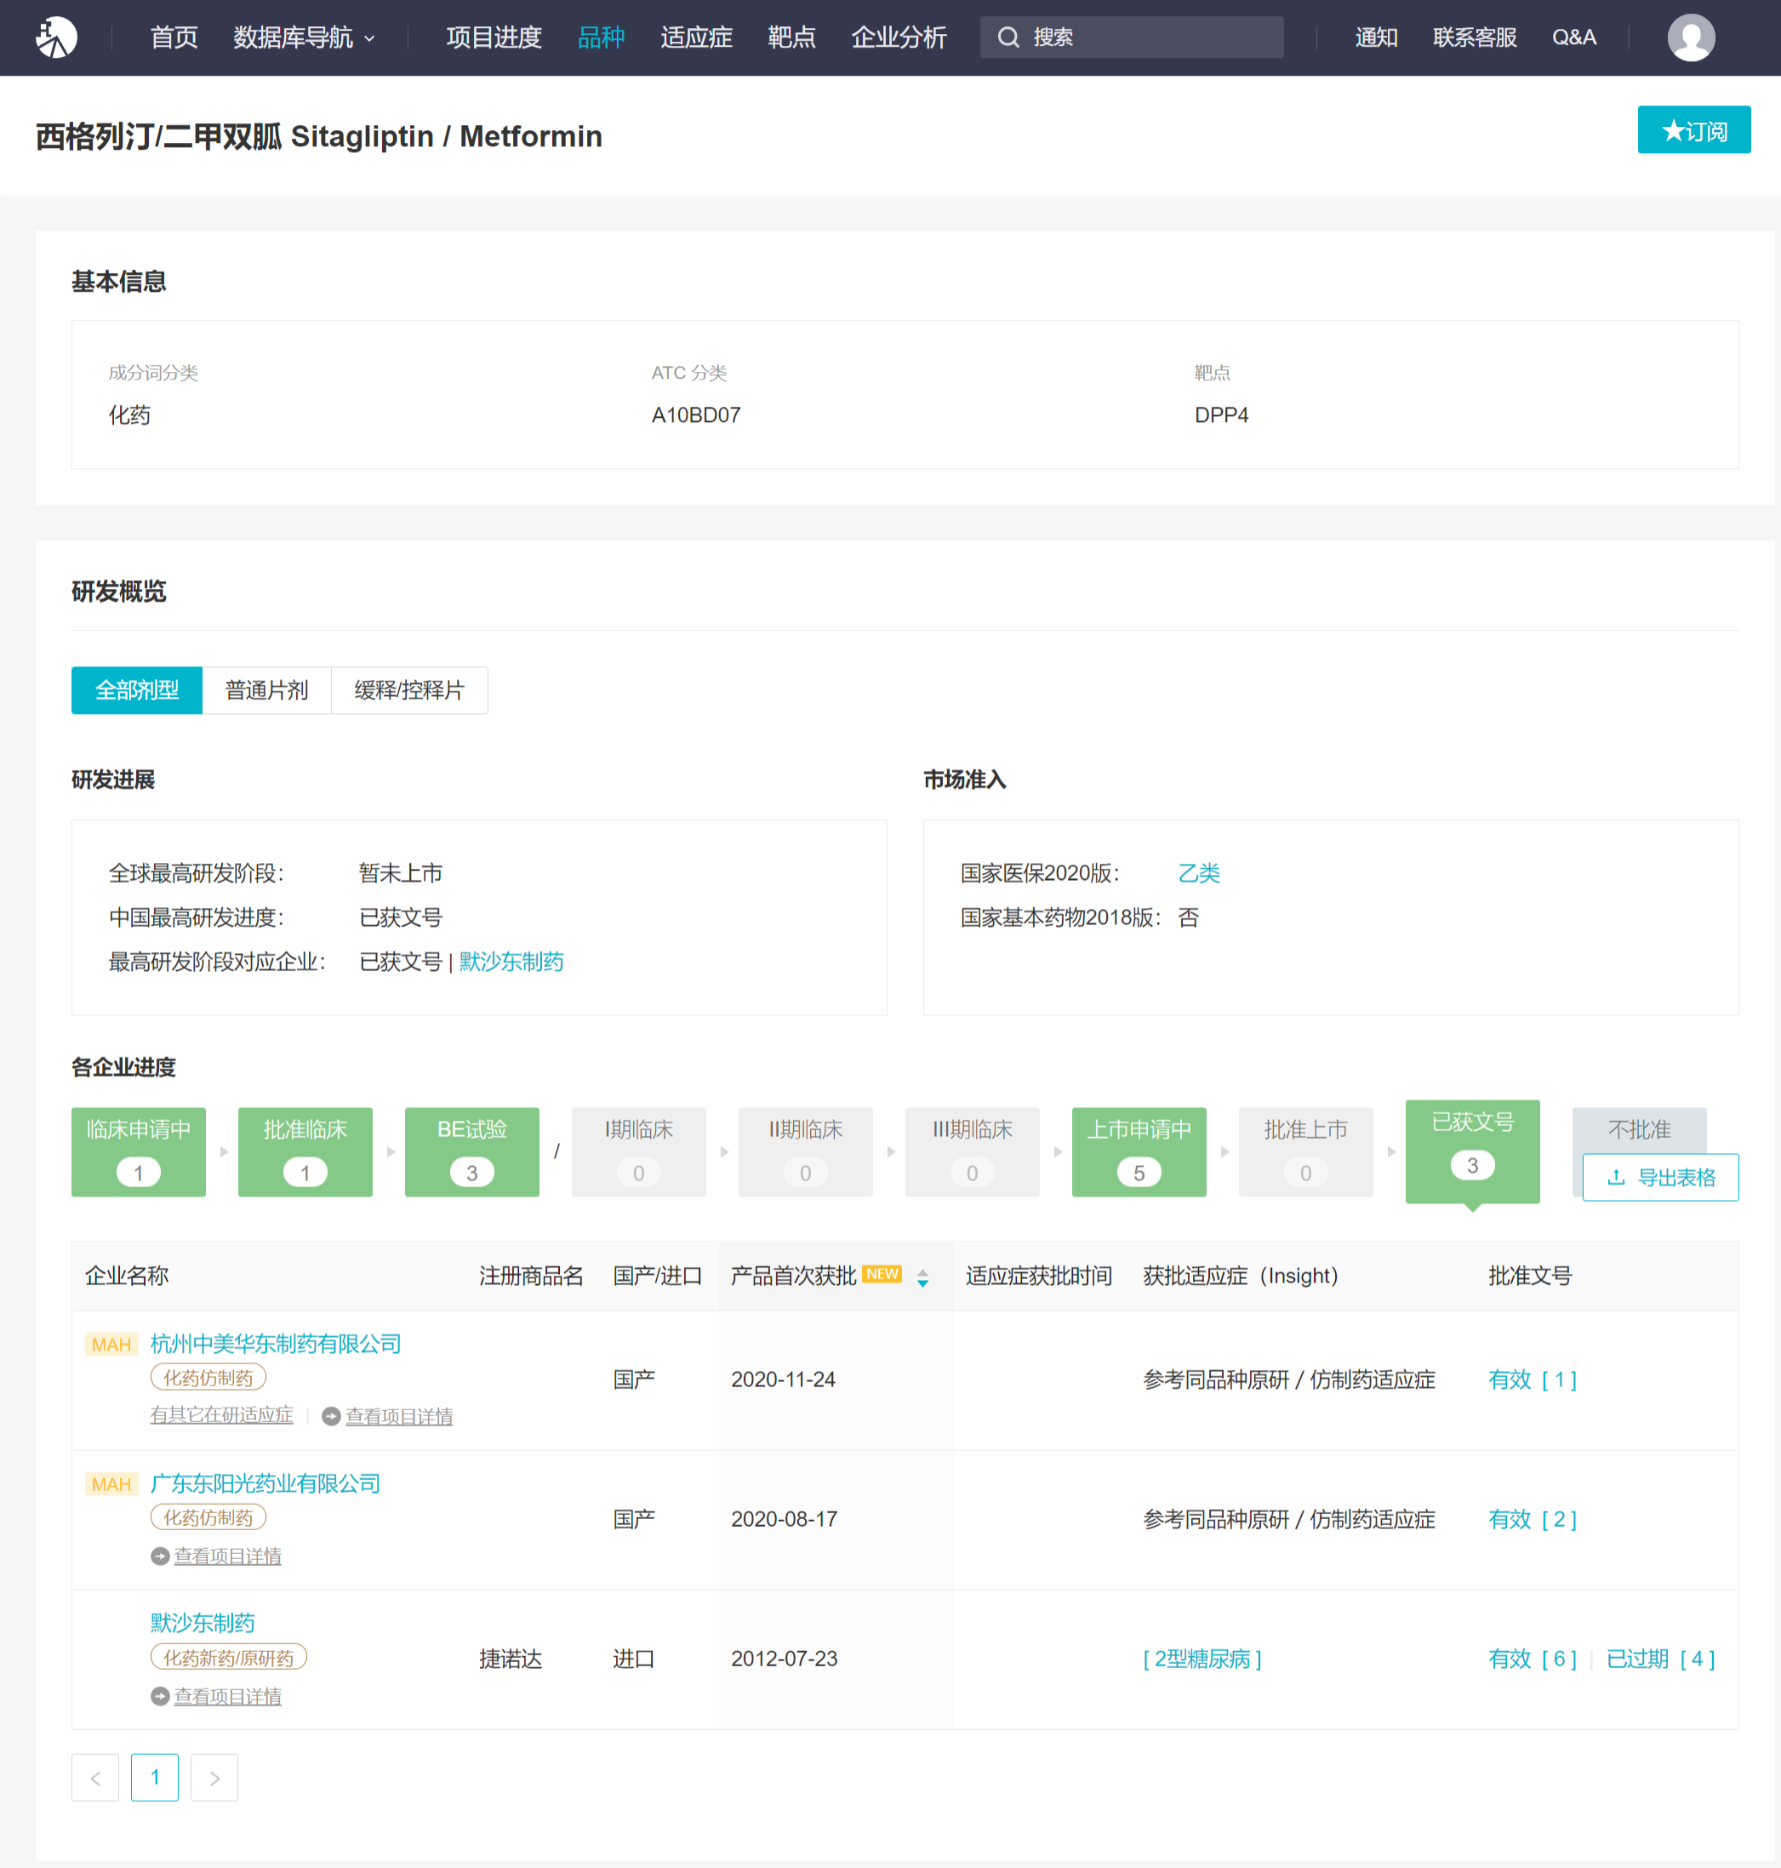Click the DPP4 target value
This screenshot has width=1781, height=1868.
coord(1221,415)
